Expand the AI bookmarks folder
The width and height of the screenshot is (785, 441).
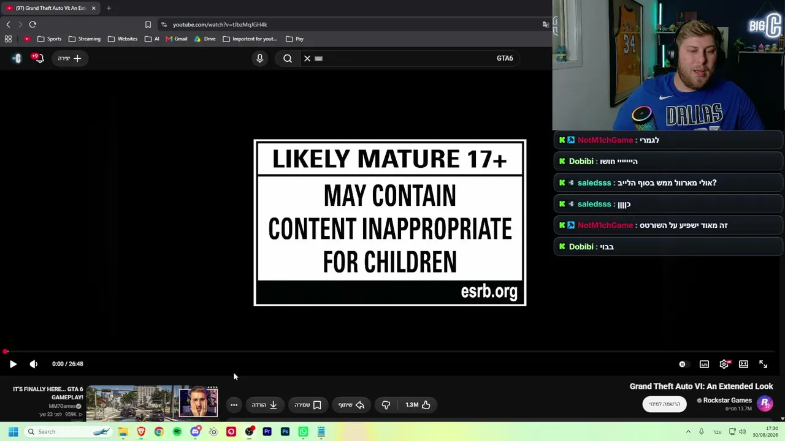click(153, 39)
